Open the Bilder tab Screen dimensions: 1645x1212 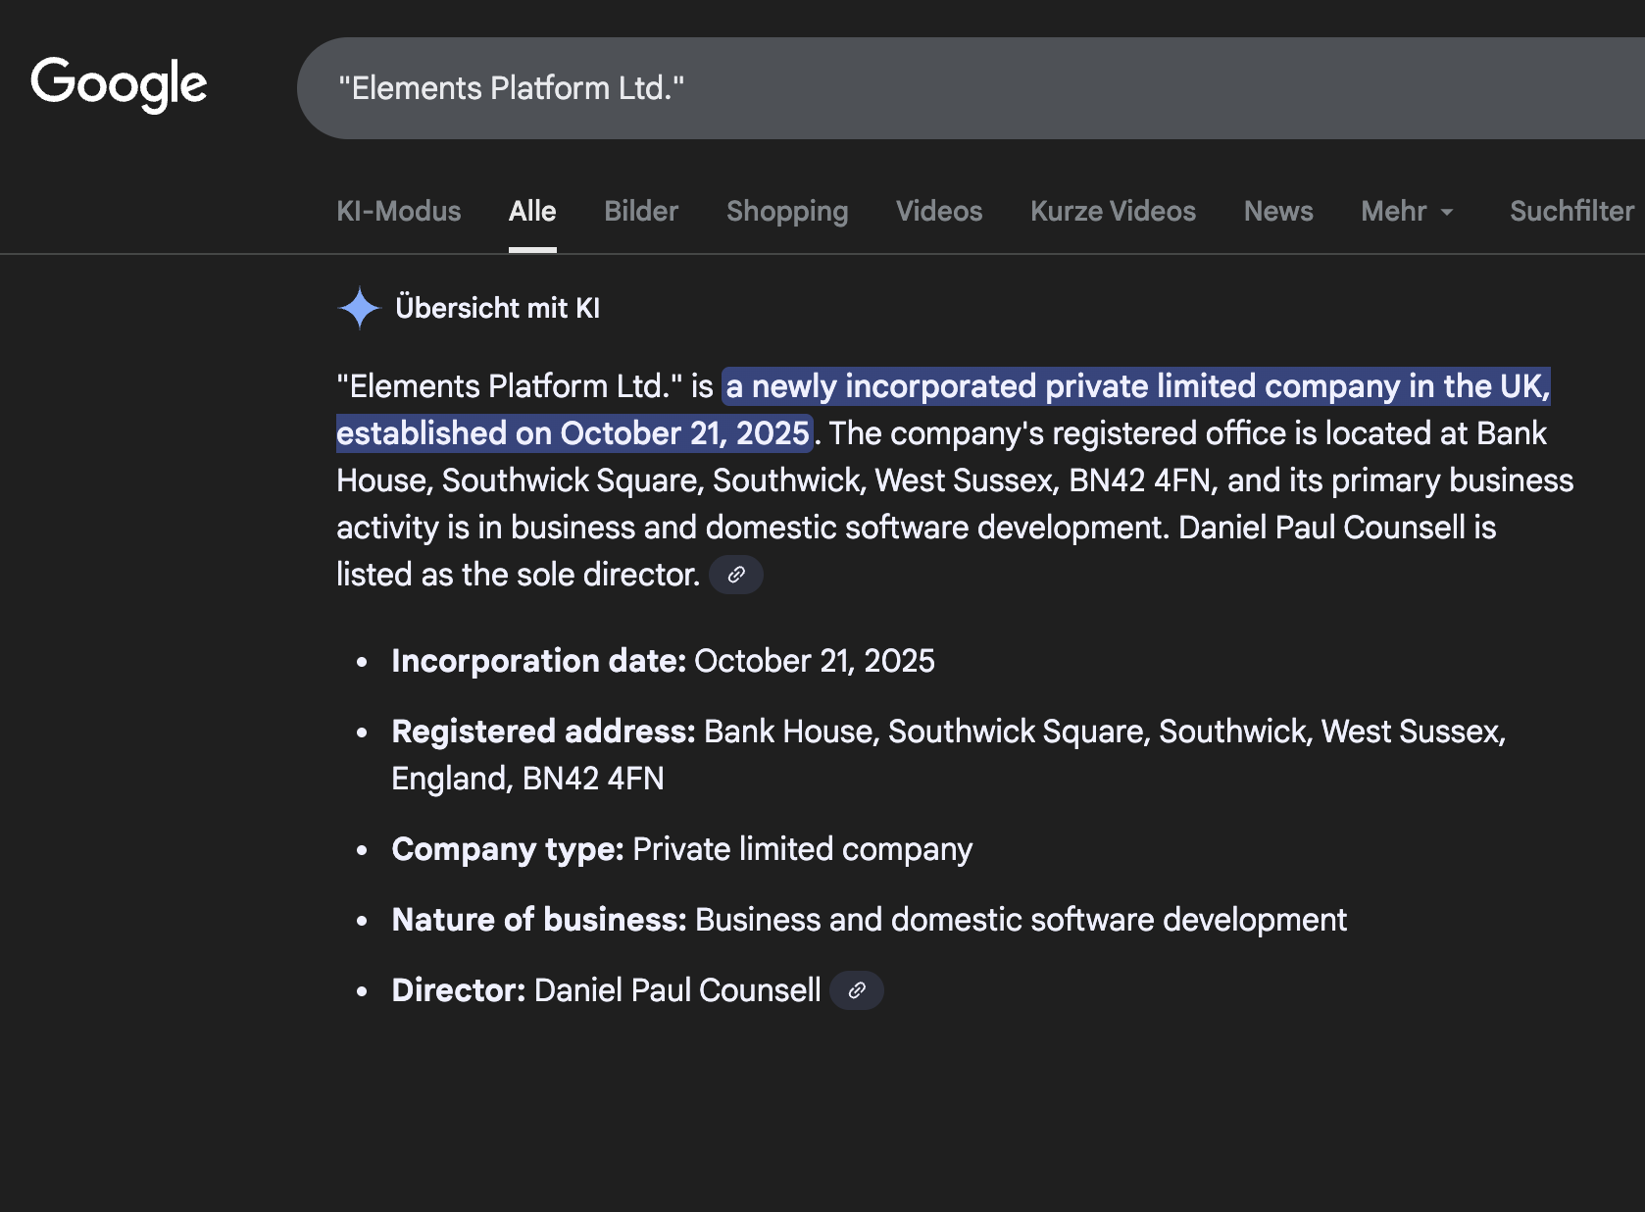point(641,212)
